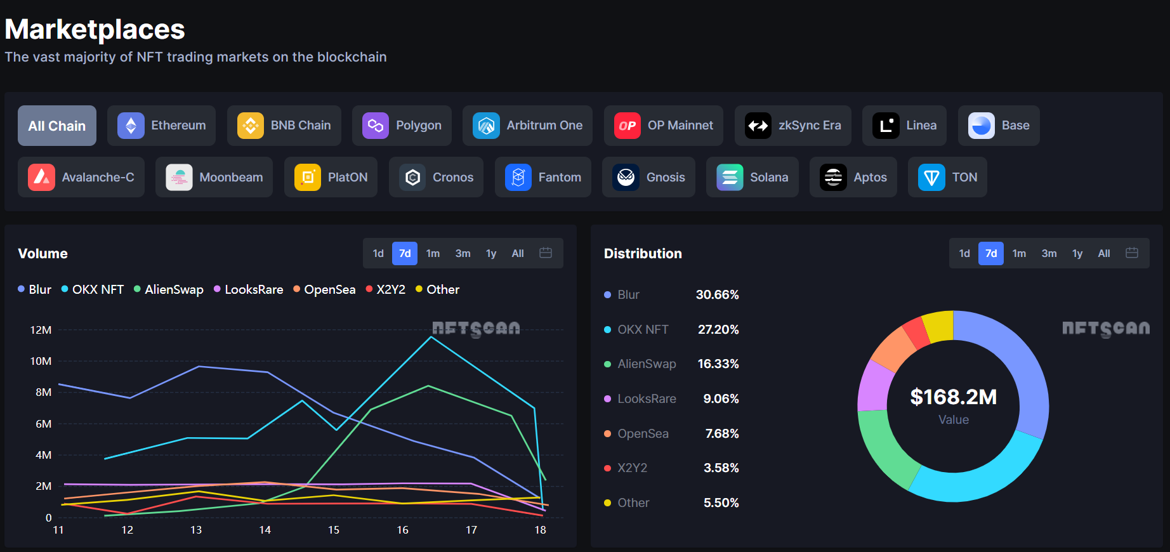The image size is (1170, 552).
Task: Toggle Blur series in Volume legend
Action: tap(35, 289)
